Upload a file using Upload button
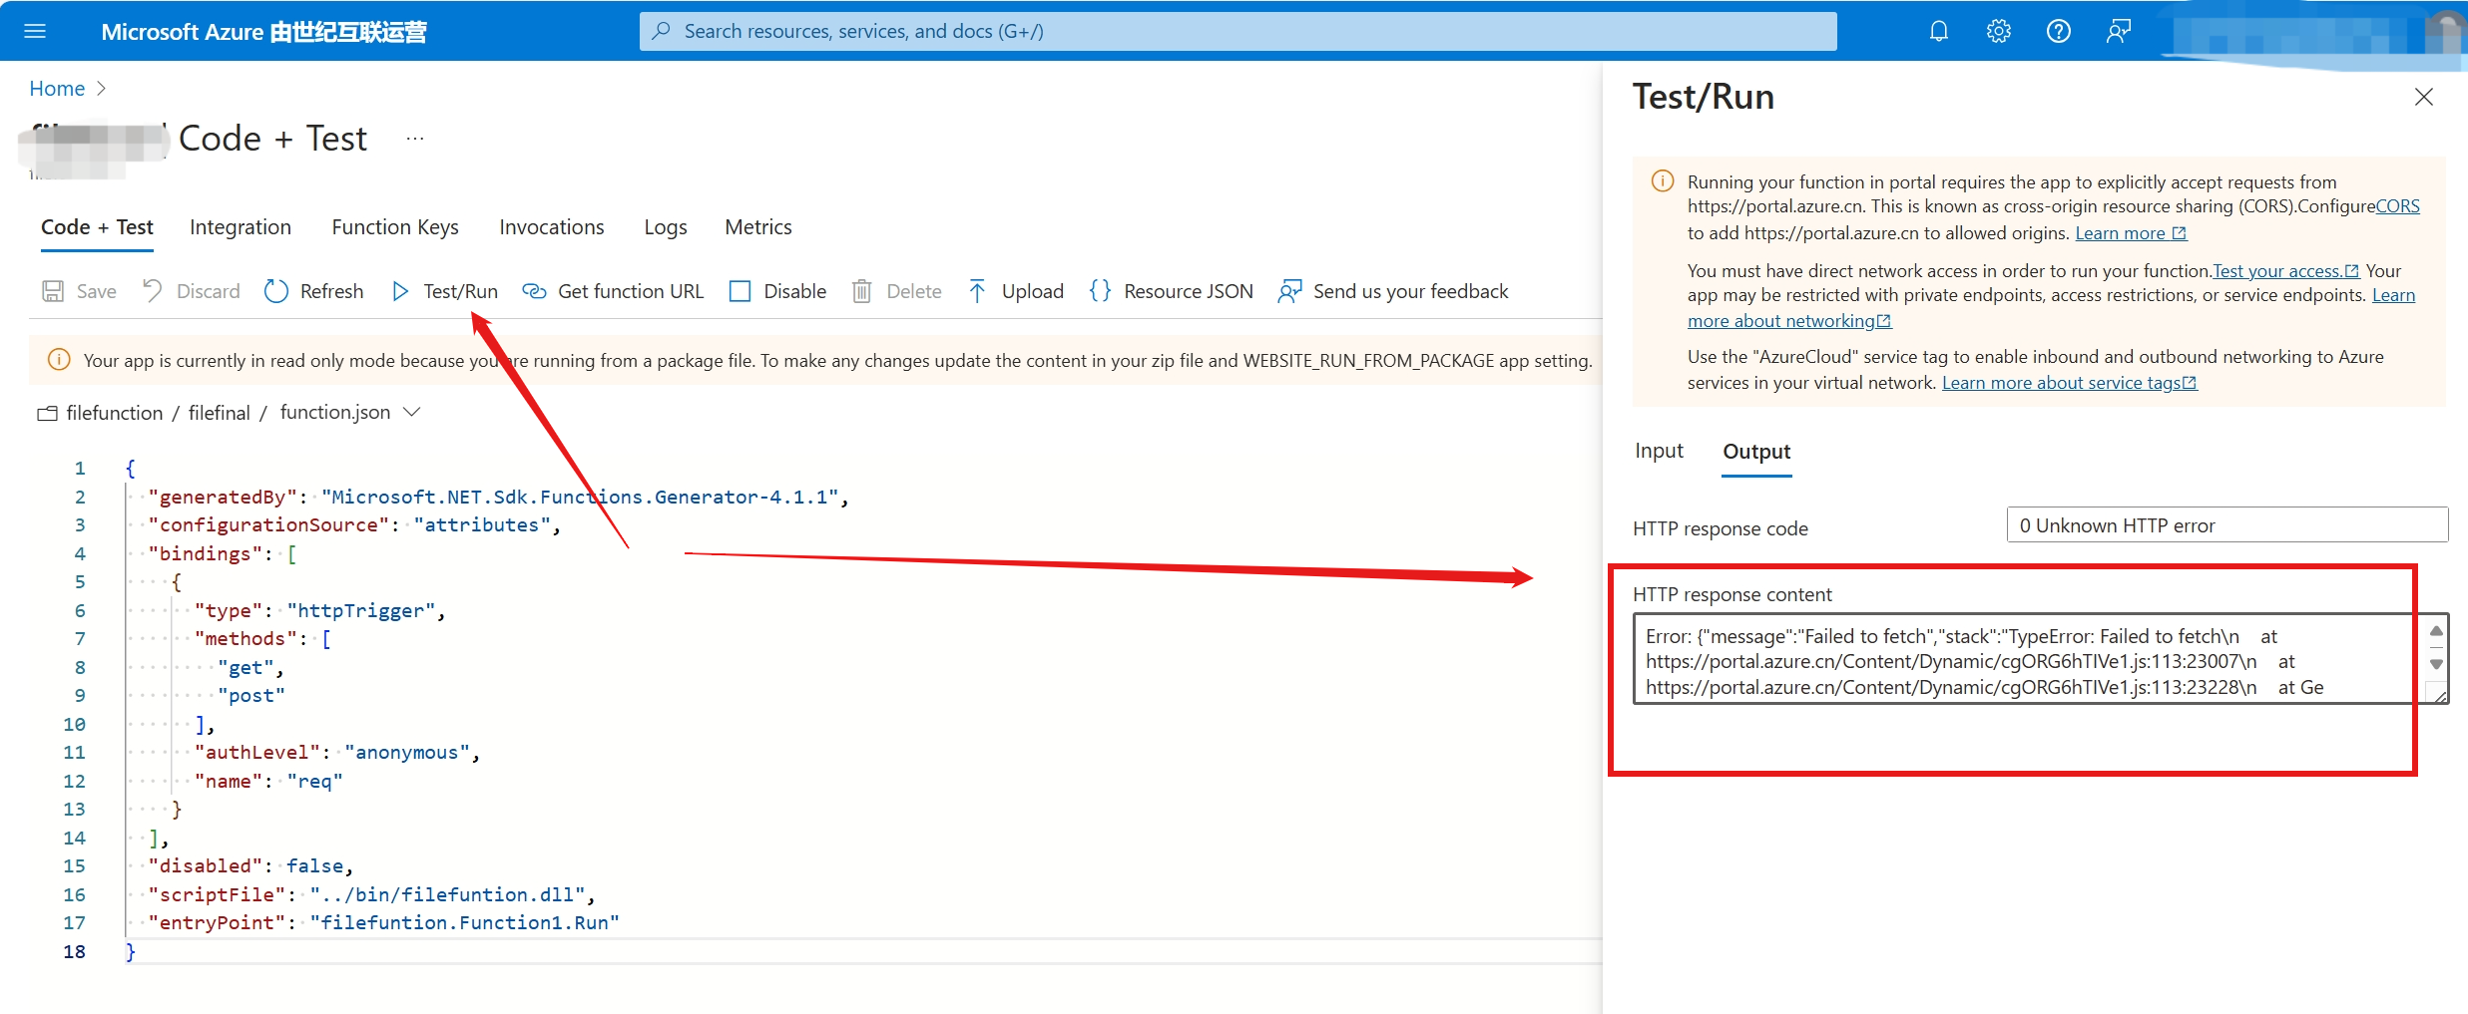This screenshot has height=1014, width=2468. click(x=1016, y=291)
